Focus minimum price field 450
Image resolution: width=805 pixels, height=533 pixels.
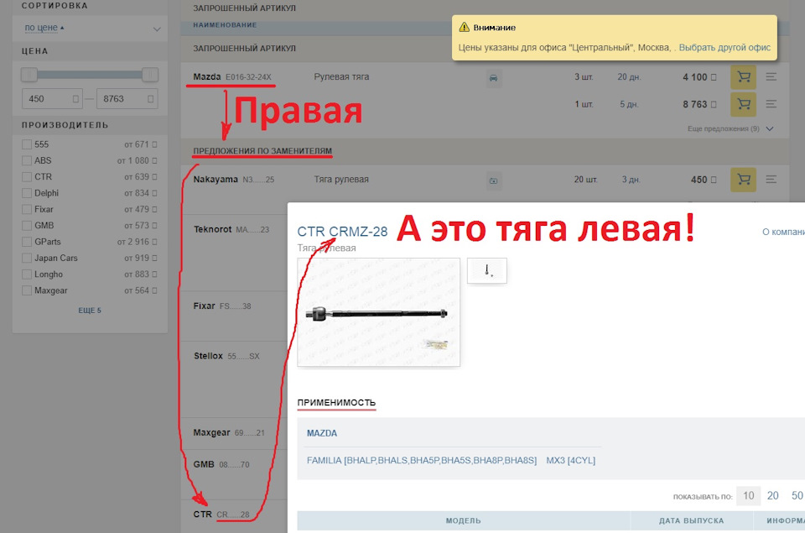[x=52, y=99]
